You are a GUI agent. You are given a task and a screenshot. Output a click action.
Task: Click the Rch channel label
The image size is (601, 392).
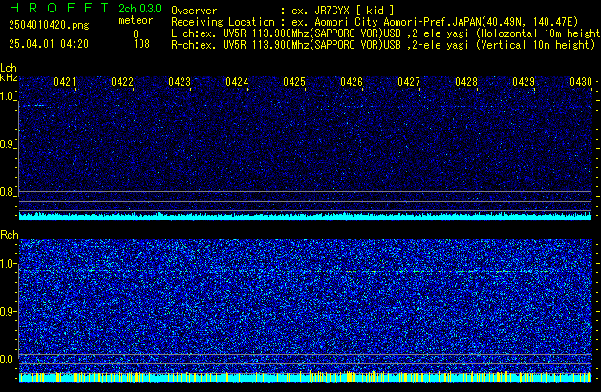pyautogui.click(x=10, y=235)
